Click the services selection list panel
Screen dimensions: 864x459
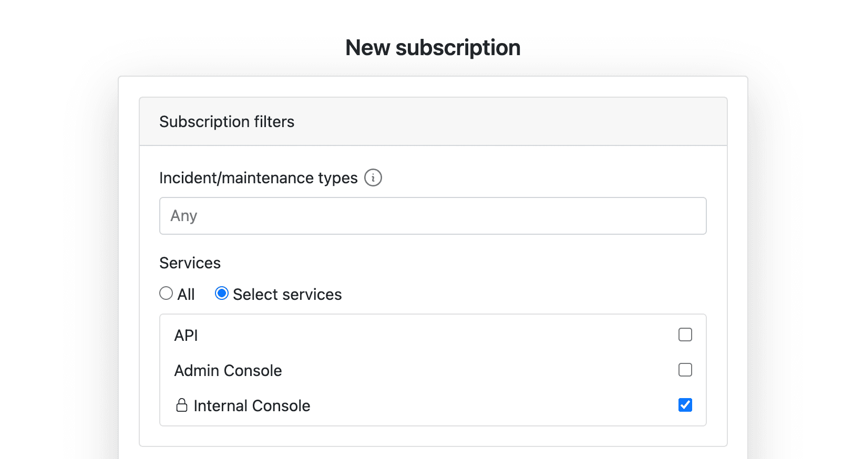(432, 370)
